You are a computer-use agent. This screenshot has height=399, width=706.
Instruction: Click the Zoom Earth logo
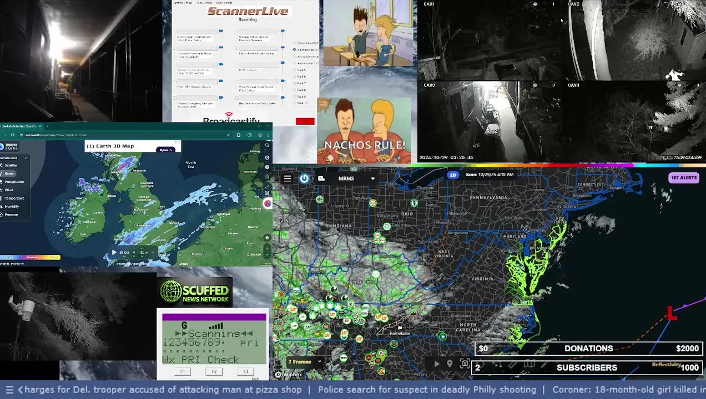click(x=9, y=146)
